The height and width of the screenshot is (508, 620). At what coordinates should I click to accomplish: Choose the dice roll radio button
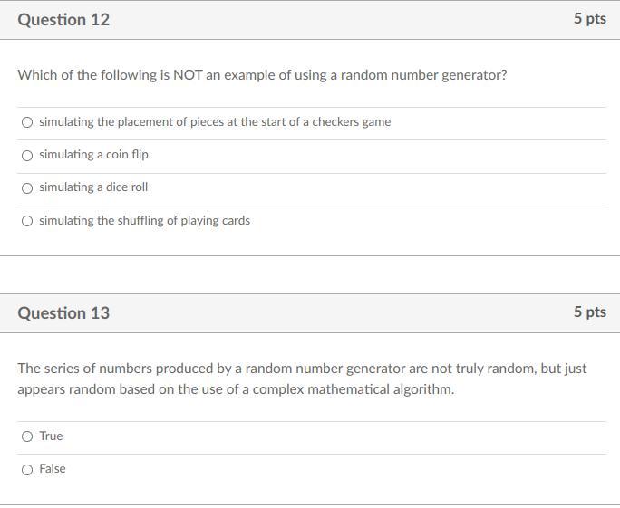[27, 188]
